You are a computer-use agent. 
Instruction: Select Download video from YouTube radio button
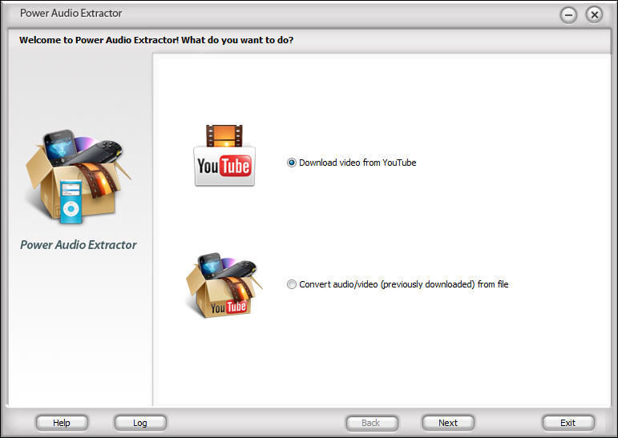292,163
